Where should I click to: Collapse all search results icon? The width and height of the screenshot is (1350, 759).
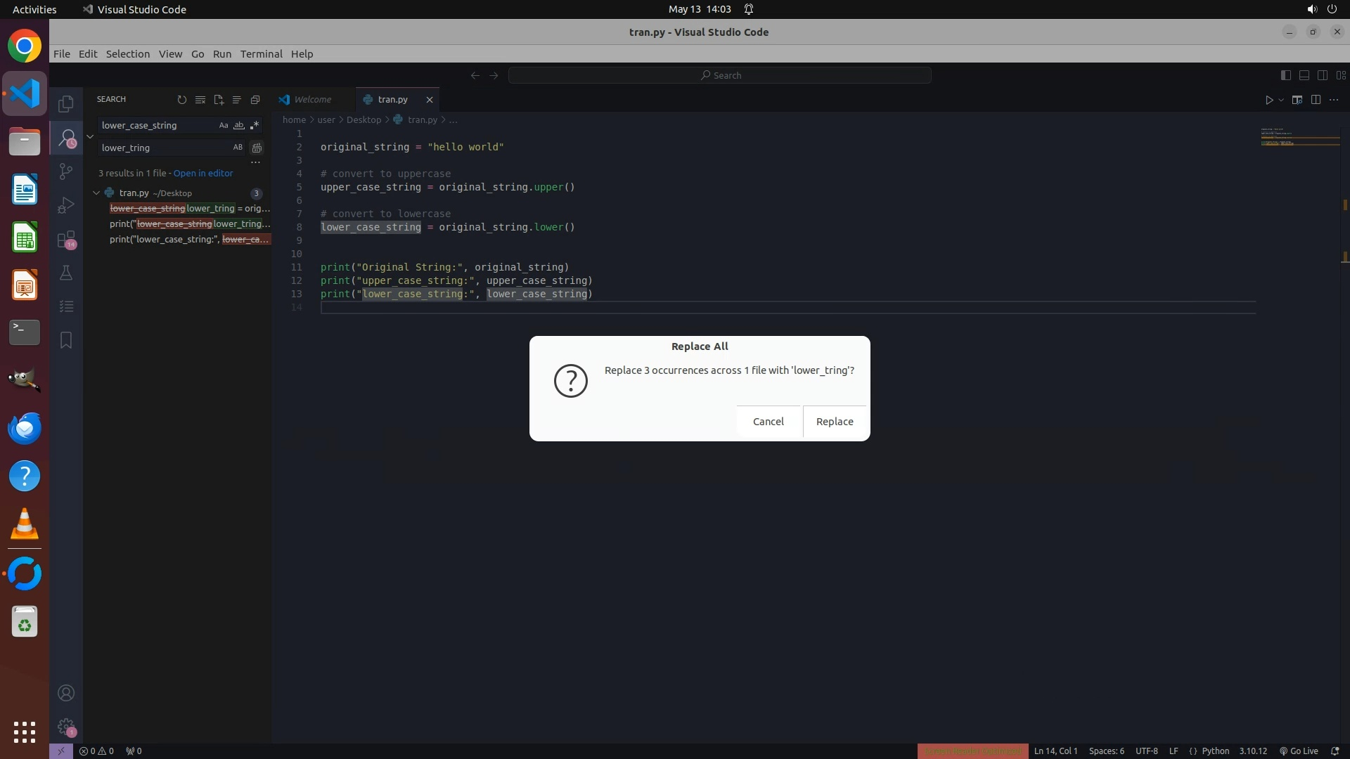coord(255,100)
